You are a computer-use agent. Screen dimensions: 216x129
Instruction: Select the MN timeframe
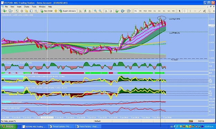173,11
